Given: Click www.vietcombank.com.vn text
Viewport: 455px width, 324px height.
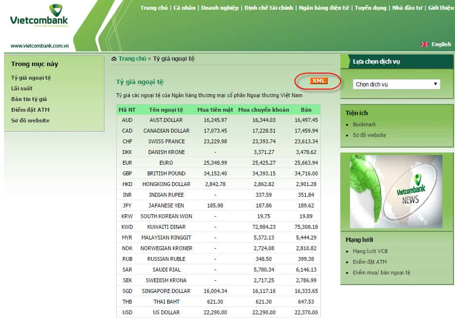Looking at the screenshot, I should tap(40, 46).
